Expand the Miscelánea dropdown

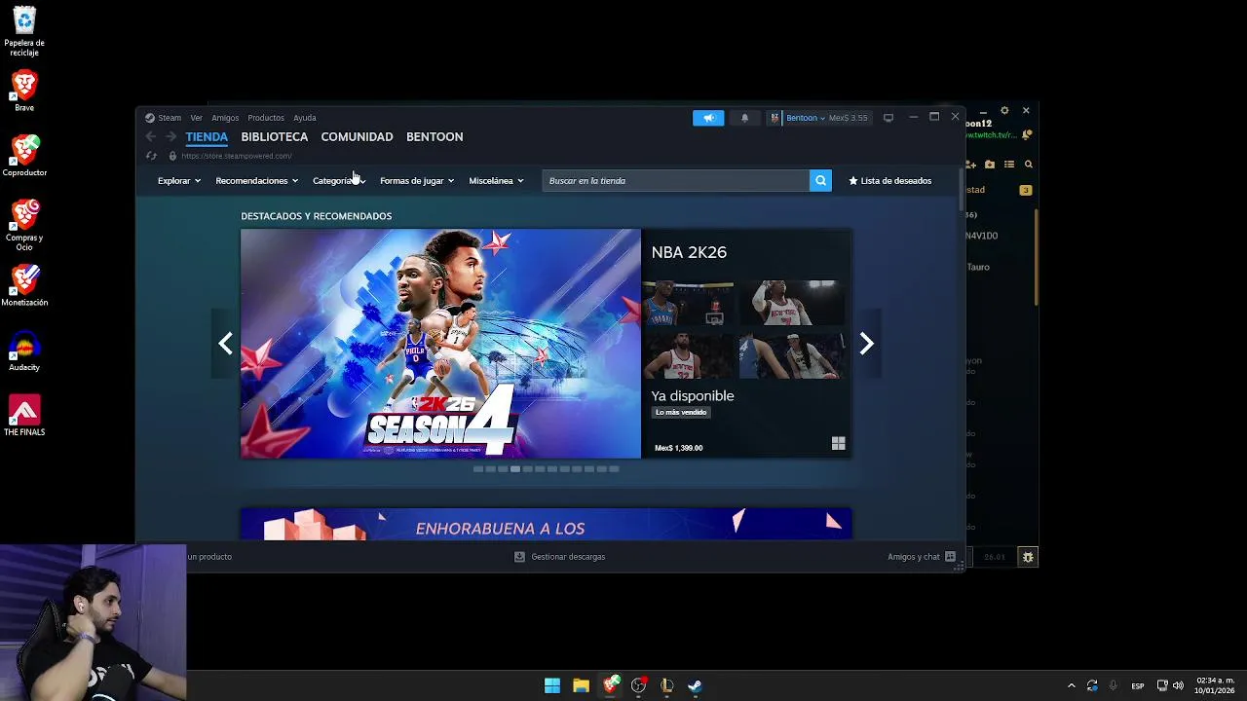[x=496, y=180]
